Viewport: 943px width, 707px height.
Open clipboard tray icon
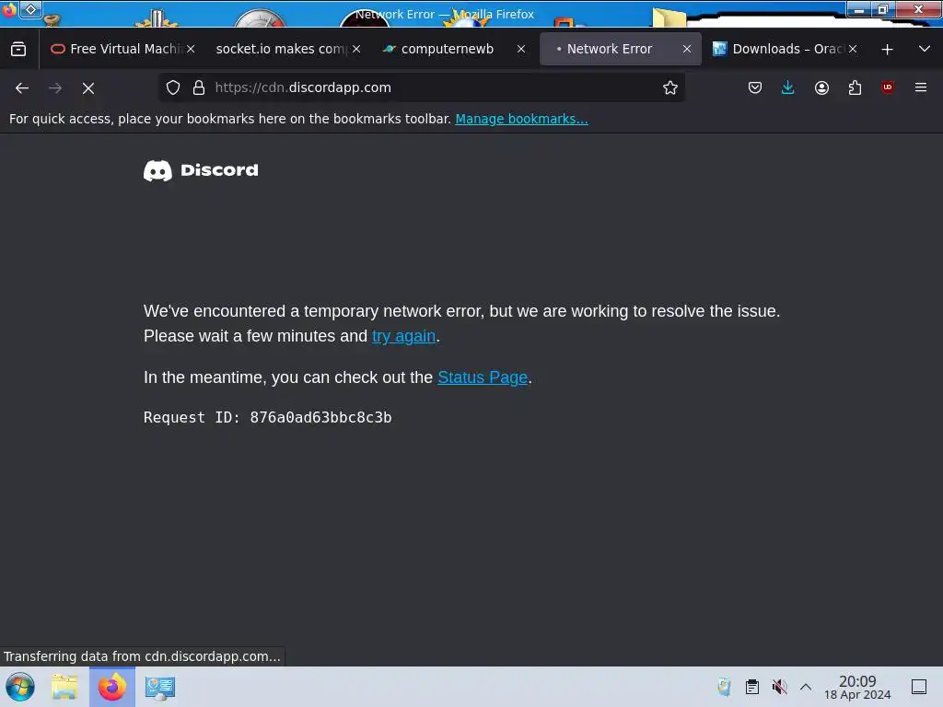coord(751,687)
